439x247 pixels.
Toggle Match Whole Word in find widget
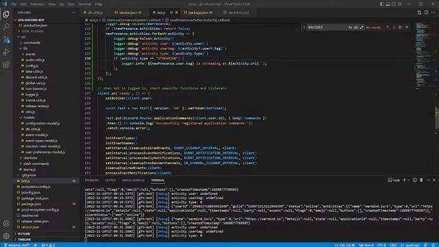point(356,27)
